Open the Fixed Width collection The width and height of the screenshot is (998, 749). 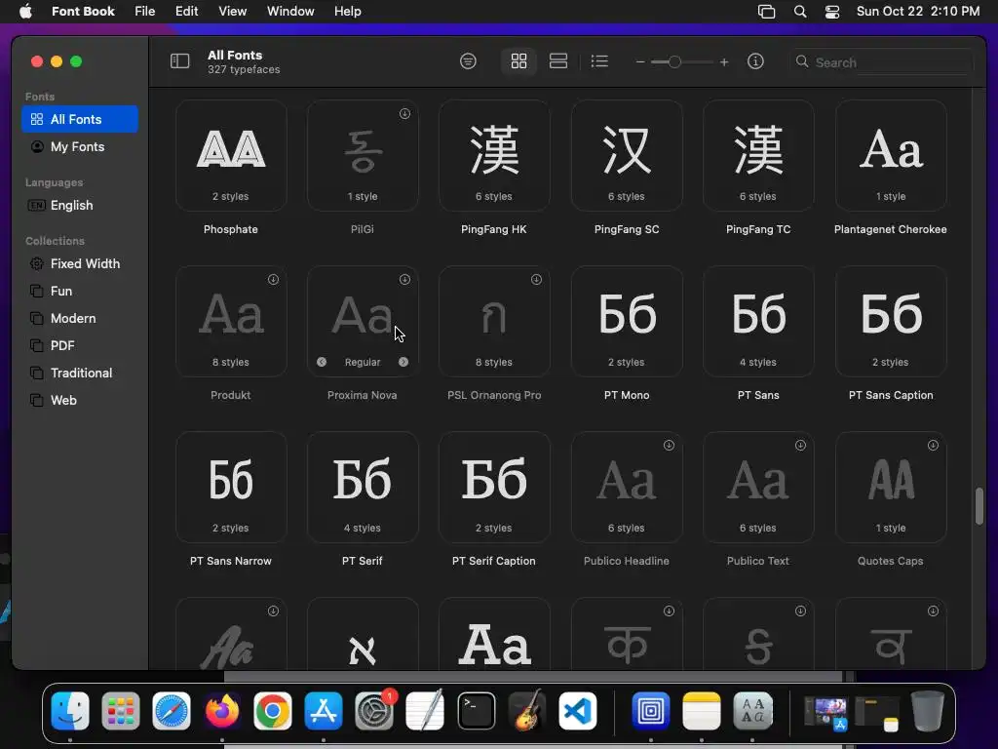coord(80,263)
